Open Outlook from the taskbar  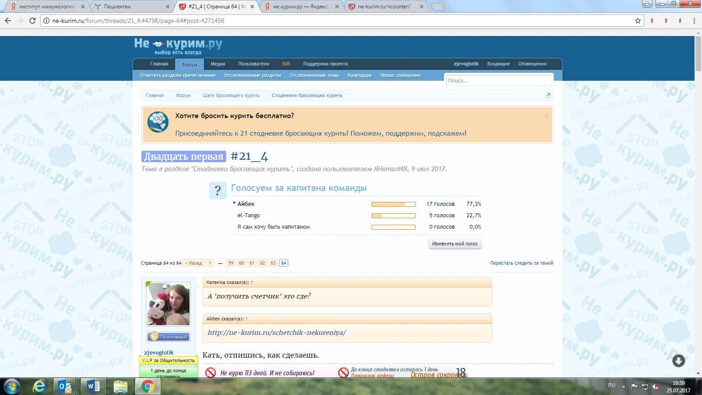pyautogui.click(x=66, y=386)
